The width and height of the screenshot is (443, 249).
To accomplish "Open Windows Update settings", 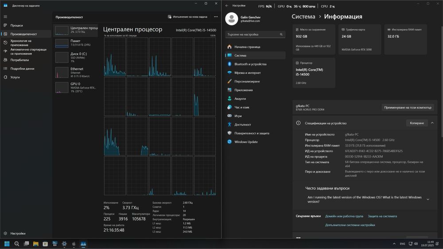I will [x=255, y=142].
